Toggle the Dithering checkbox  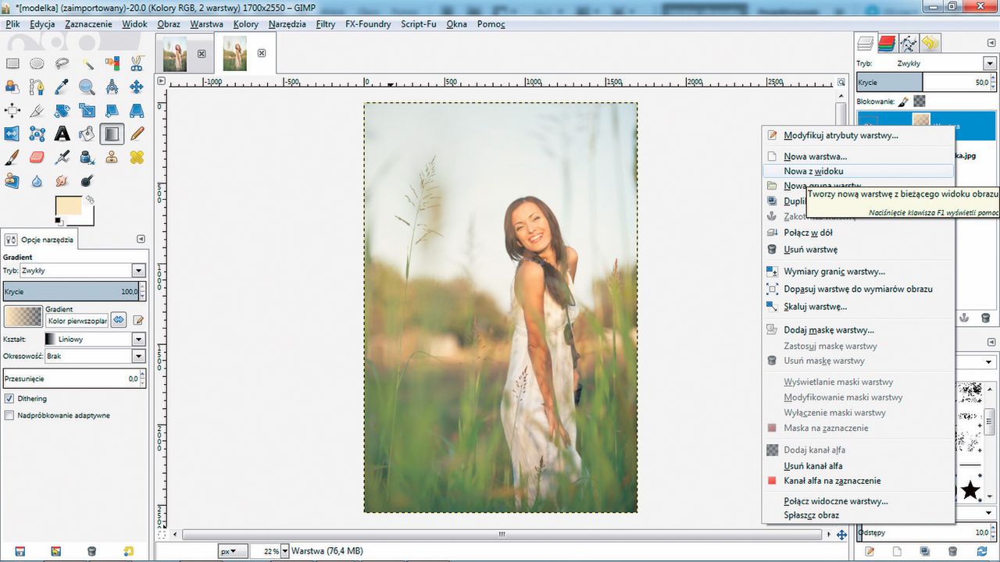point(9,398)
